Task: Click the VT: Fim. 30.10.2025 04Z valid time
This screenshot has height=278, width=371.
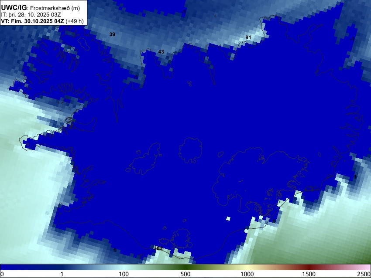Action: tap(32, 21)
